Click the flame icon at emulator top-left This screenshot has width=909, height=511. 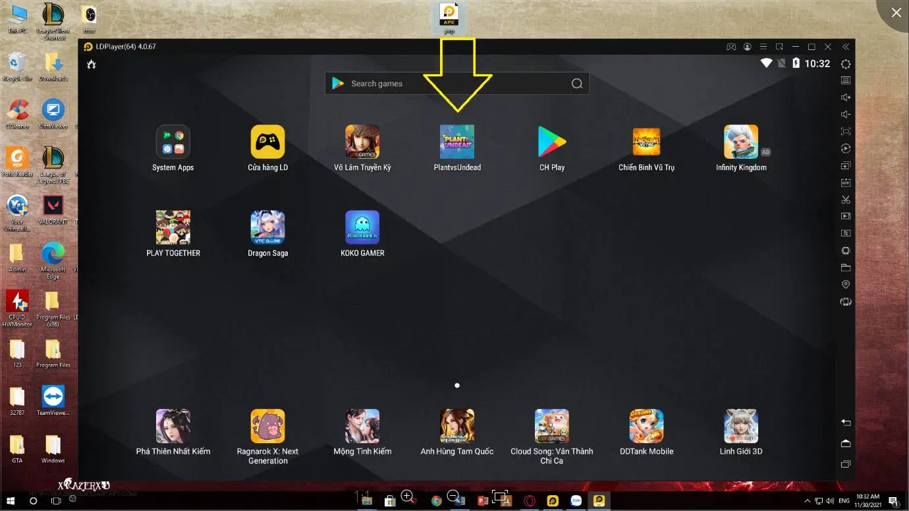92,64
